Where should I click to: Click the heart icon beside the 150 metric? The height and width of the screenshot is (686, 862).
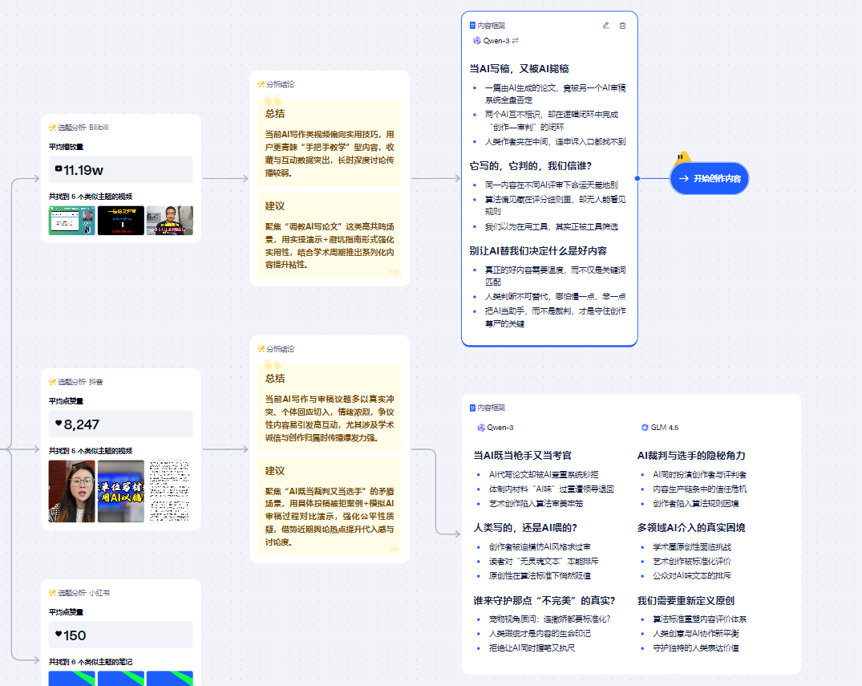coord(57,635)
